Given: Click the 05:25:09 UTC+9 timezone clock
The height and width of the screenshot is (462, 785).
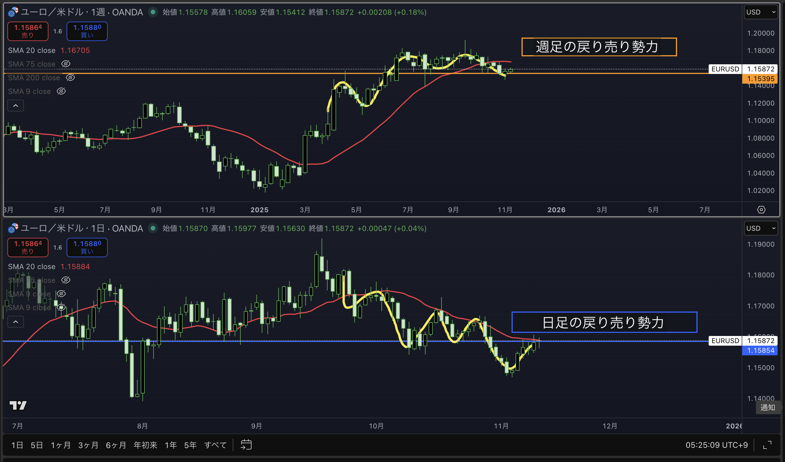Looking at the screenshot, I should (x=716, y=445).
